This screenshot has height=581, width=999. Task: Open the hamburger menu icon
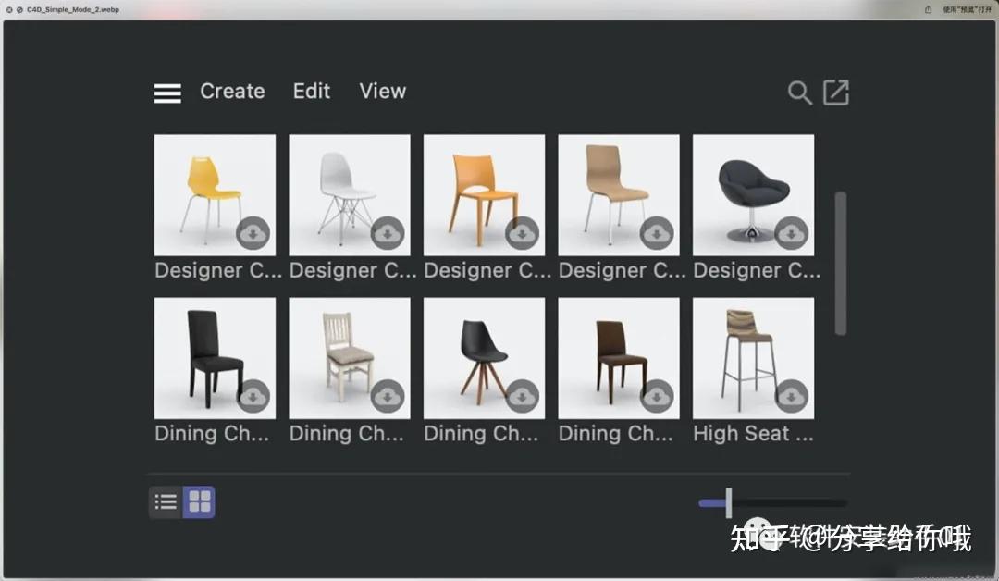pos(166,93)
